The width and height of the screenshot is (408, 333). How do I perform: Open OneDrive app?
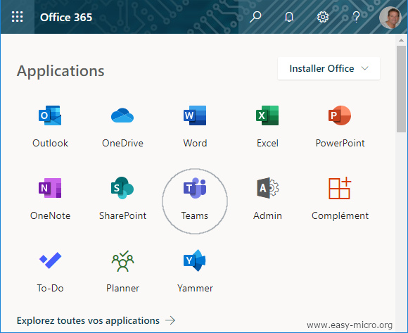pyautogui.click(x=122, y=127)
